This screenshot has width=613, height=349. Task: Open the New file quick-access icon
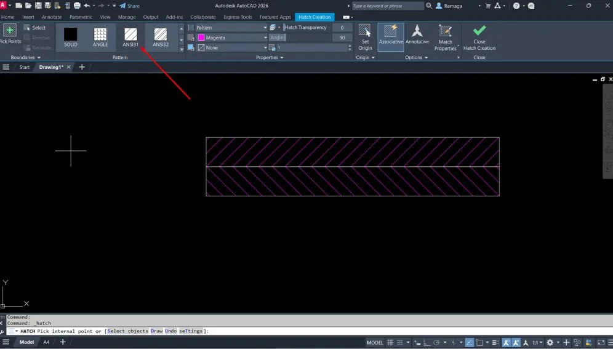(x=18, y=6)
